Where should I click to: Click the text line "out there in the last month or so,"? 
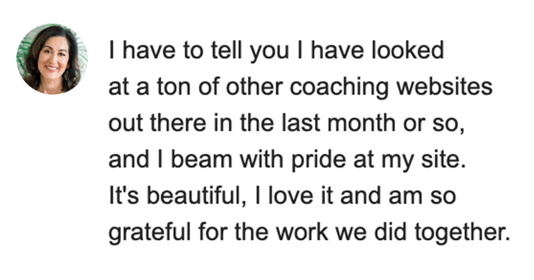(287, 123)
